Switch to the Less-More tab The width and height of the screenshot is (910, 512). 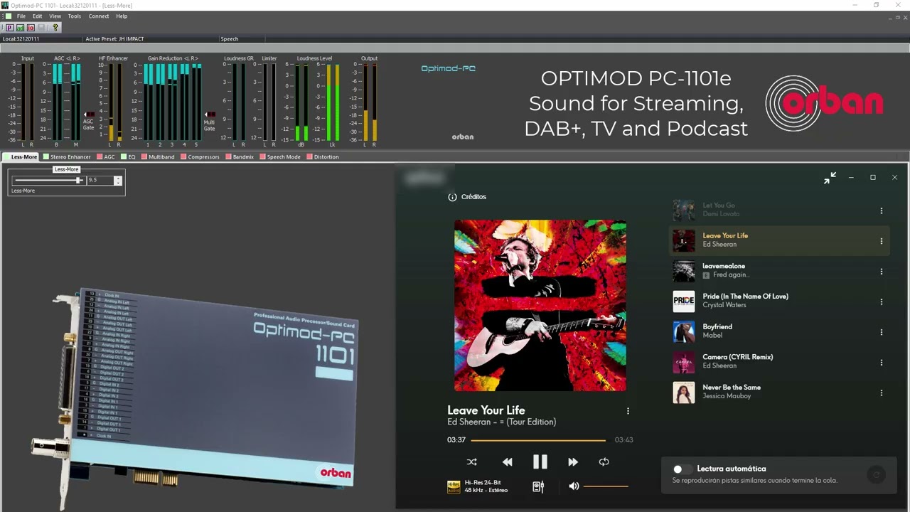coord(21,156)
